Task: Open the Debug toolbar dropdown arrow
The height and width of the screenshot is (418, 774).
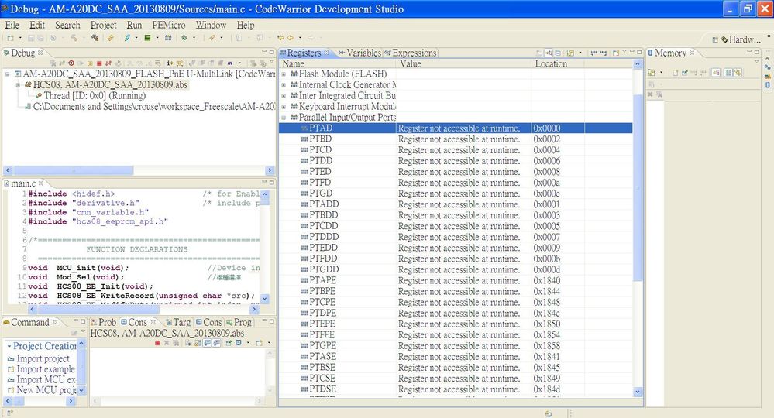Action: click(194, 38)
